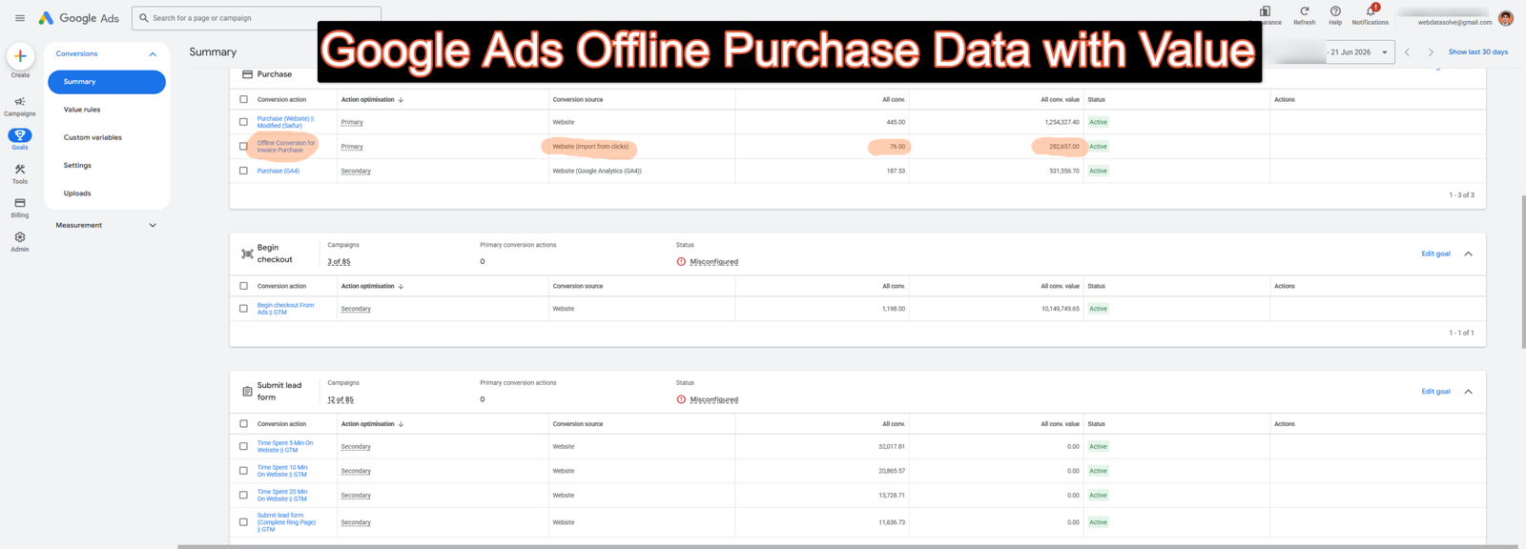Screen dimensions: 1526x549
Task: Sort Submit lead form table by Action optimisation arrow
Action: 401,424
